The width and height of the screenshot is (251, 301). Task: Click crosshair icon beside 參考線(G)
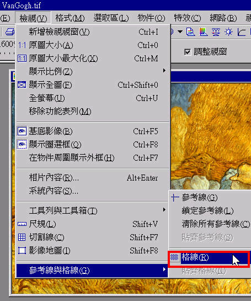tap(175, 198)
